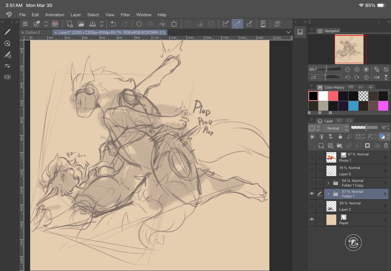The width and height of the screenshot is (391, 271).
Task: Adjust layer opacity stepper showing 57
Action: tap(388, 128)
